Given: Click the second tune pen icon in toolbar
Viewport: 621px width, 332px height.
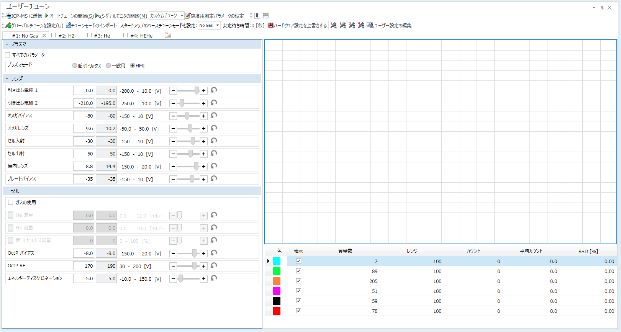Looking at the screenshot, I should pyautogui.click(x=343, y=25).
